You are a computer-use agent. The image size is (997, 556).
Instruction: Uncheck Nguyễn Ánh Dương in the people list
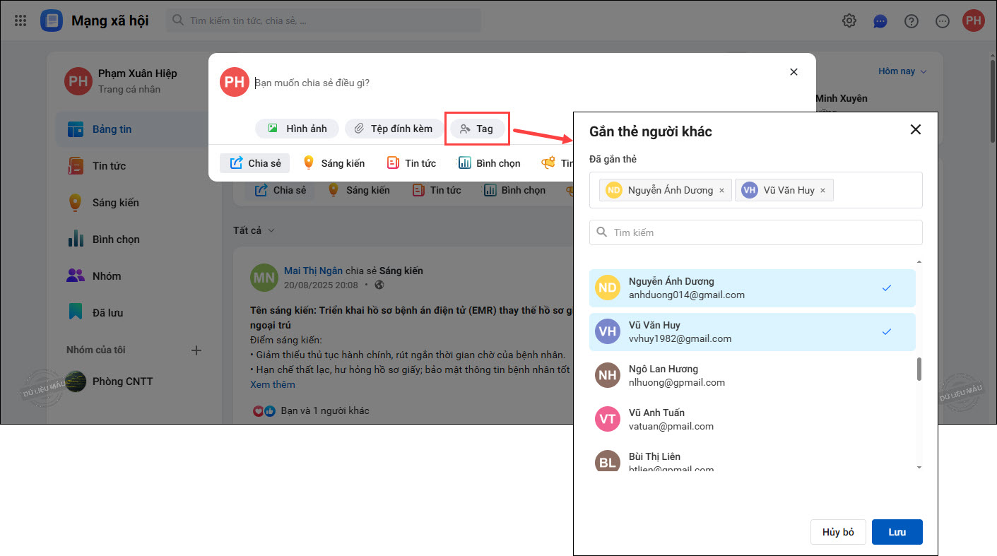(x=753, y=288)
